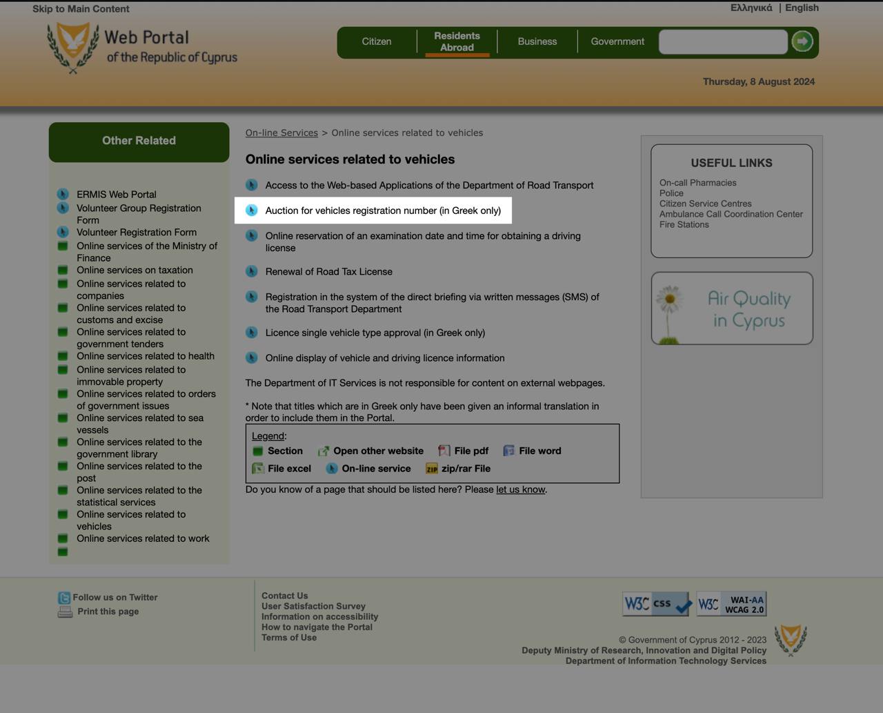Select the Government navigation tab
The width and height of the screenshot is (883, 713).
617,41
